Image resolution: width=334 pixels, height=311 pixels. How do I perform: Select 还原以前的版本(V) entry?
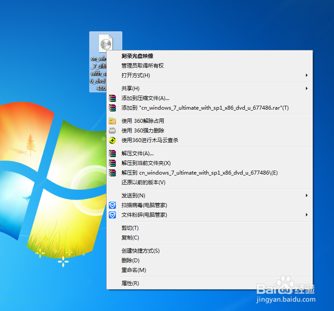209,182
